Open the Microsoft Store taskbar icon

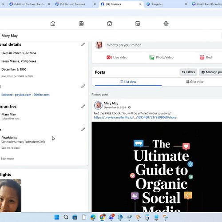click(x=75, y=217)
